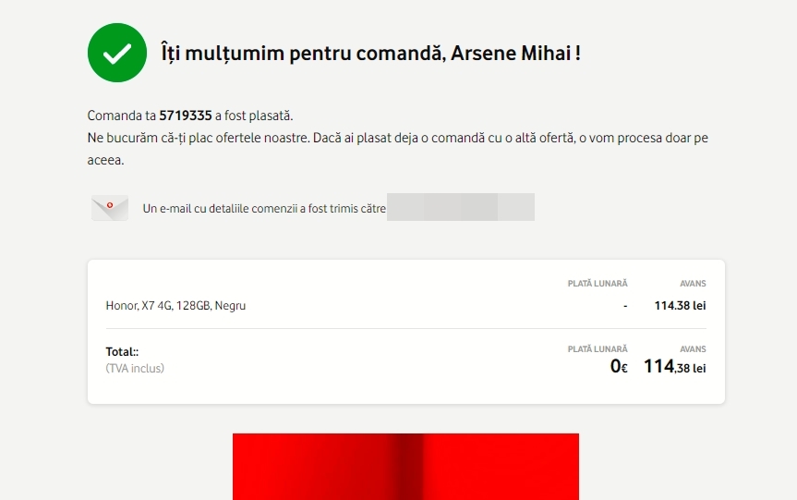797x500 pixels.
Task: Click the 'Ne bucurăm' offers paragraph
Action: [x=397, y=139]
